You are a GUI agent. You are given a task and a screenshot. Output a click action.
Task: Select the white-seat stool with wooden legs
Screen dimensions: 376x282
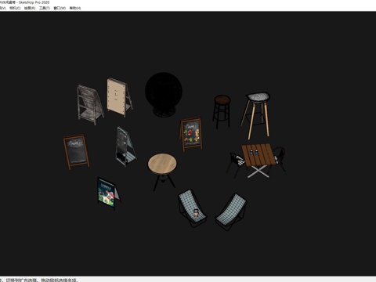tap(256, 115)
